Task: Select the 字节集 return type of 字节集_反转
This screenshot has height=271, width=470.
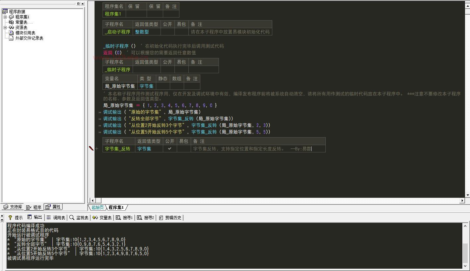Action: point(149,149)
